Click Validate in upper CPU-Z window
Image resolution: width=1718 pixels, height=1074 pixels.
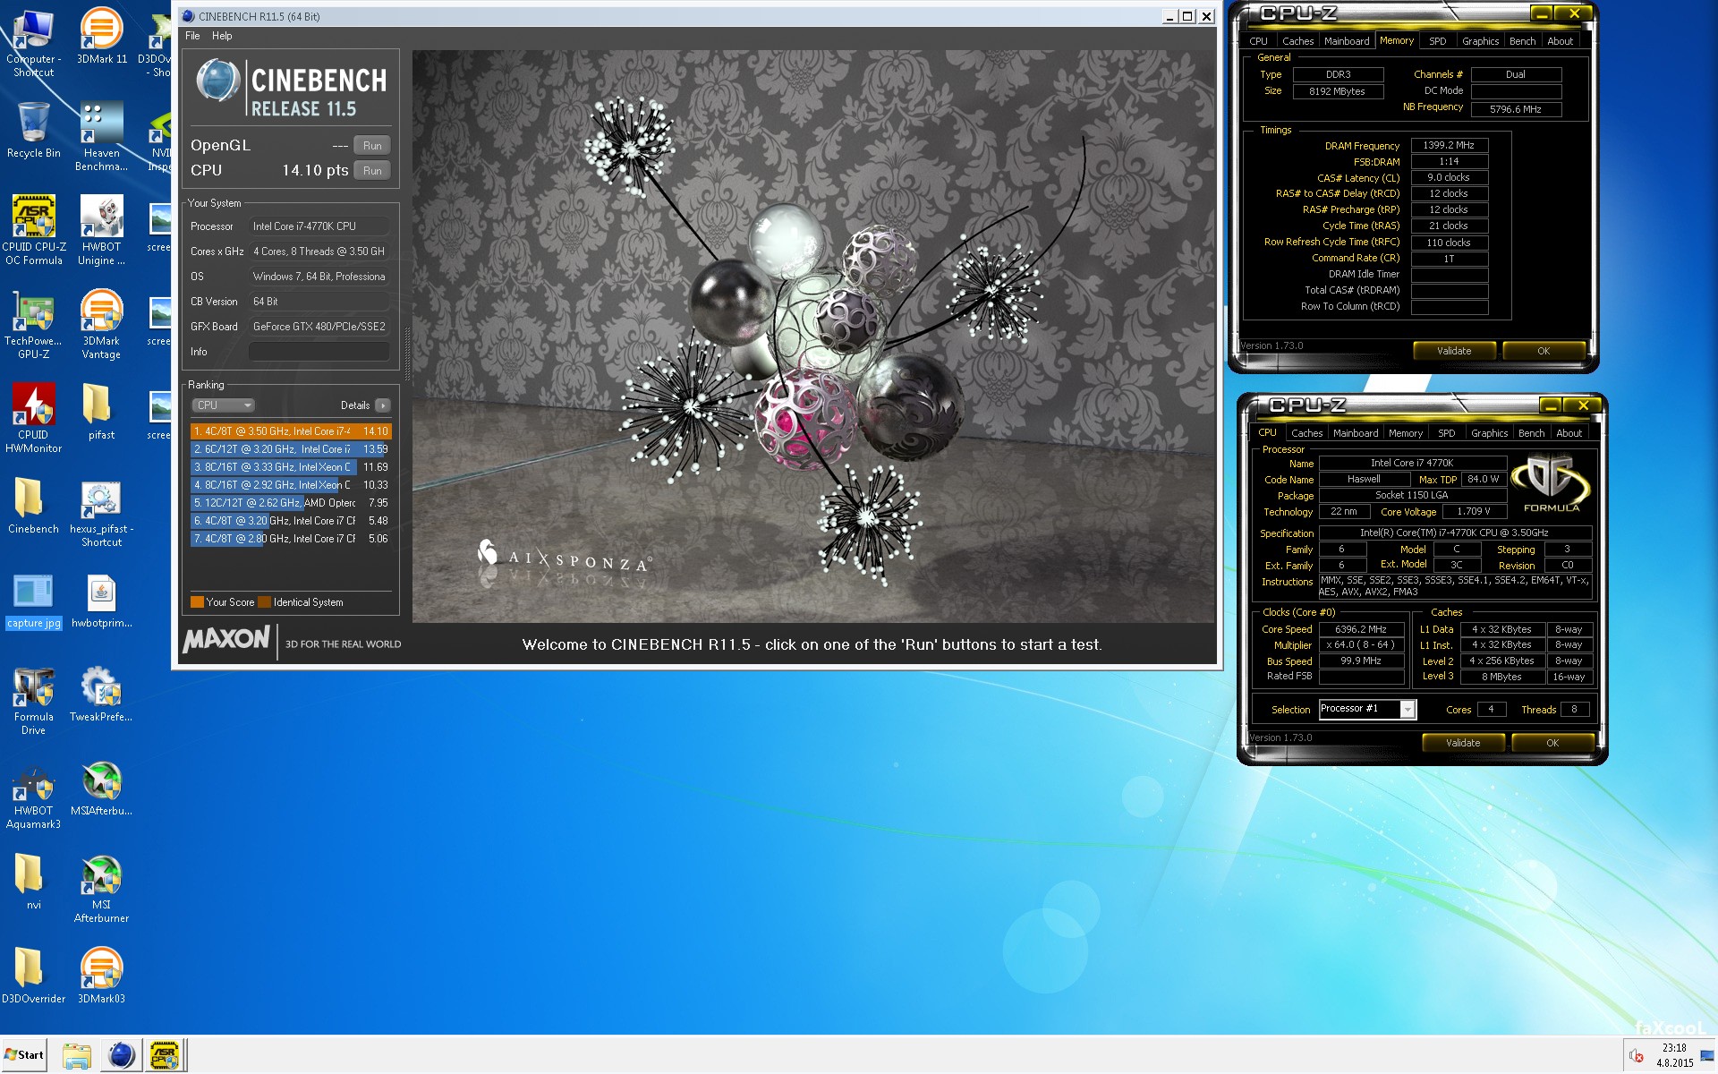1454,351
